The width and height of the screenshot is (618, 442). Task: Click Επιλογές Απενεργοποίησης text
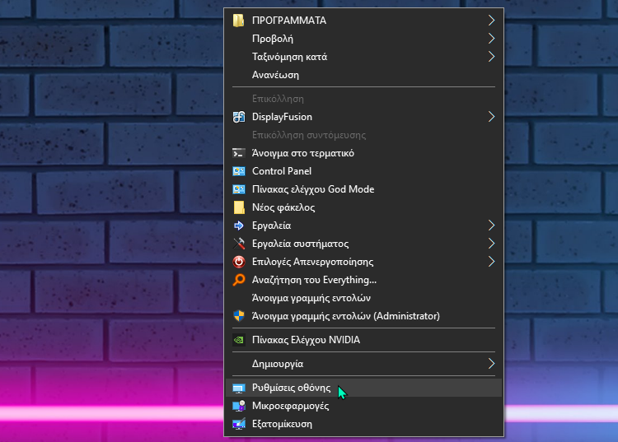(x=312, y=262)
